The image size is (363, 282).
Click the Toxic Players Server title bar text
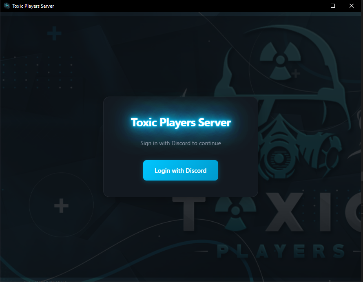[x=33, y=6]
